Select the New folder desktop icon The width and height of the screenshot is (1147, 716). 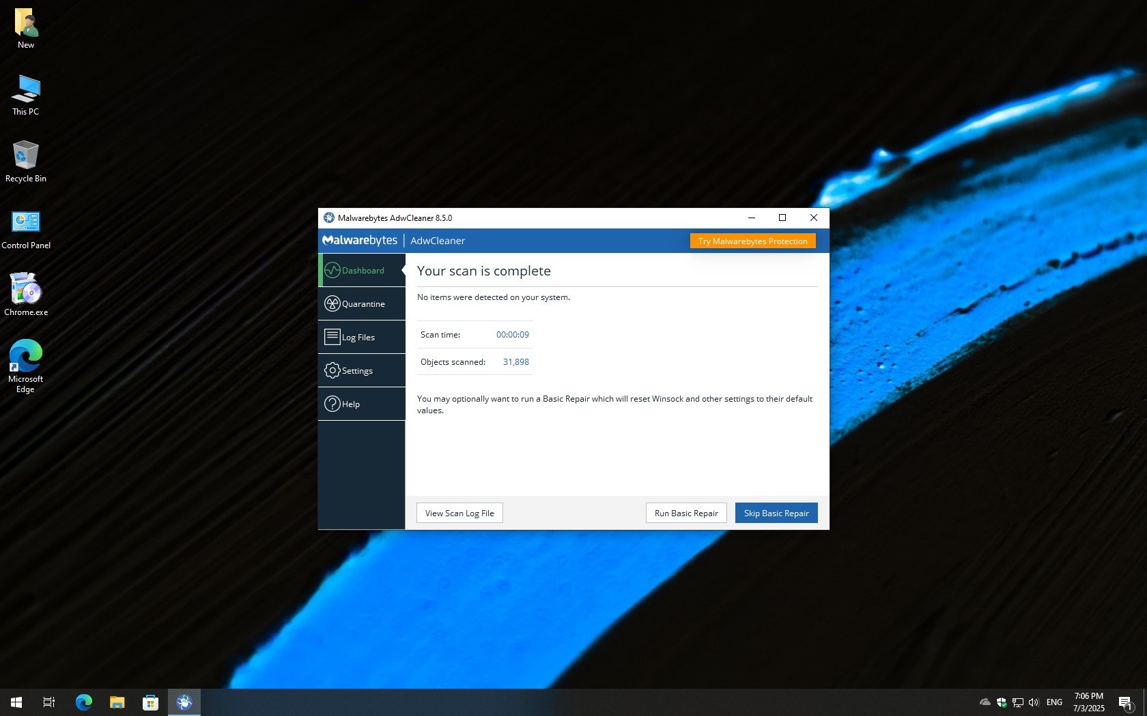pyautogui.click(x=26, y=29)
